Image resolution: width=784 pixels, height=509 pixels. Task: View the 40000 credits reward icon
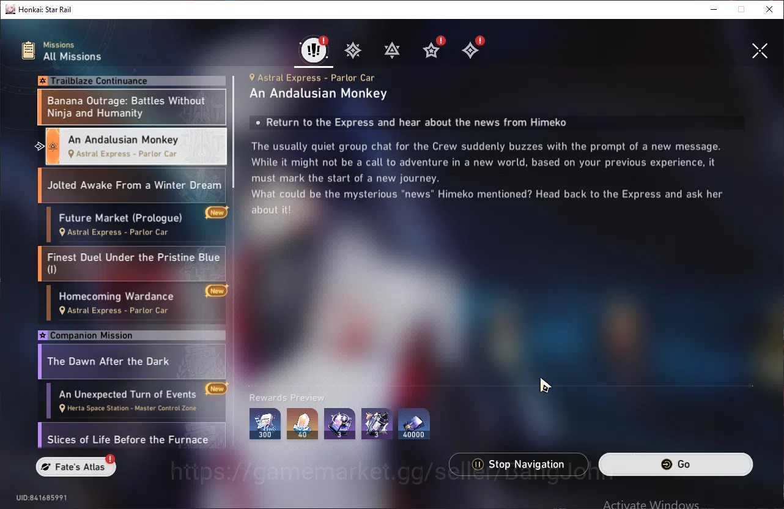[414, 424]
